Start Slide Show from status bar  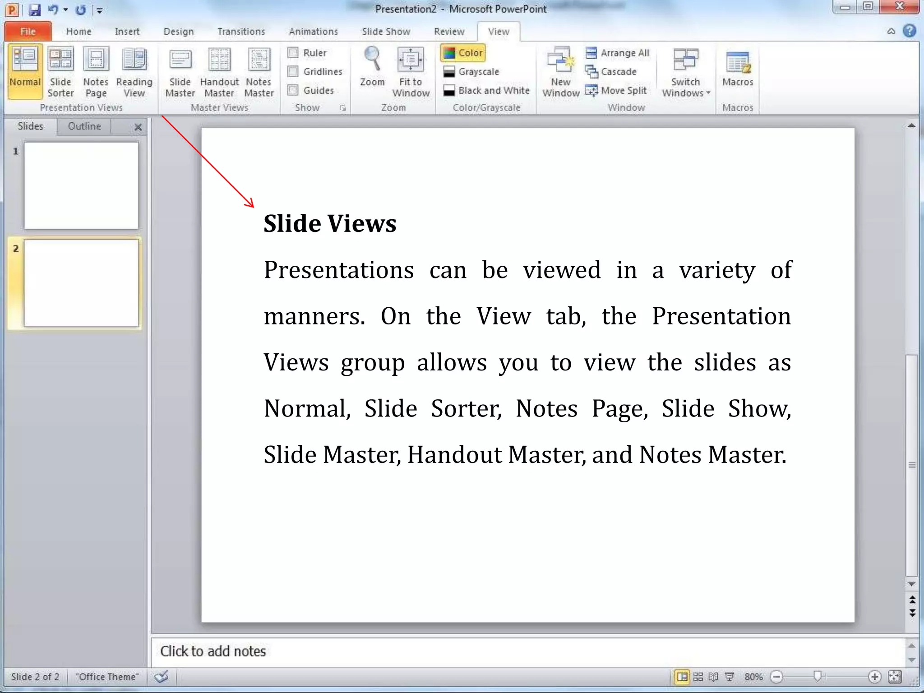tap(729, 677)
